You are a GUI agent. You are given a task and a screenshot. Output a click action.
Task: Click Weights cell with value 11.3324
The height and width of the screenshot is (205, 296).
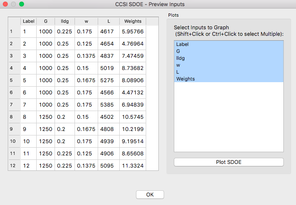click(x=133, y=166)
